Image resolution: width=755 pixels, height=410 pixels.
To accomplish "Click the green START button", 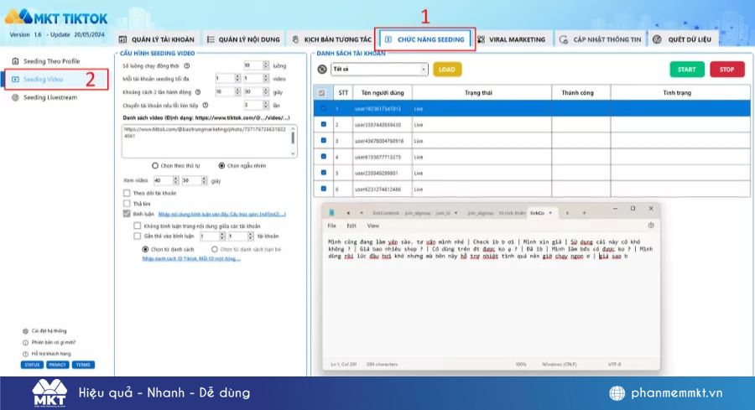I will [x=686, y=70].
